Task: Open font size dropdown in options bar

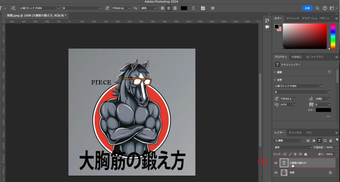Action: click(129, 8)
